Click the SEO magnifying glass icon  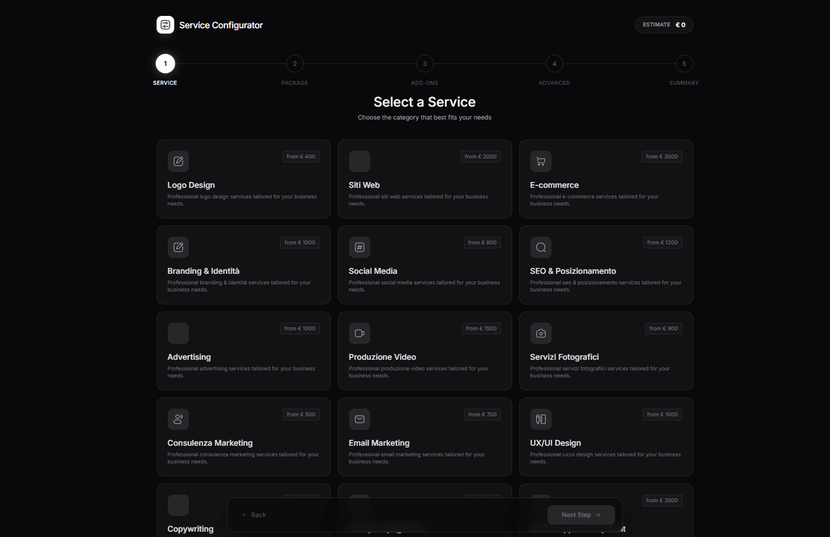(x=541, y=247)
